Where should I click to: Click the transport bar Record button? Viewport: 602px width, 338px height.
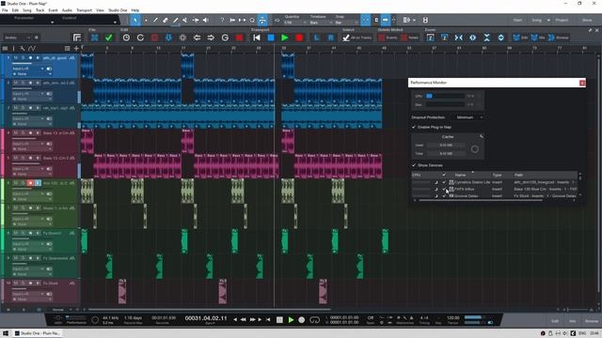(x=302, y=319)
